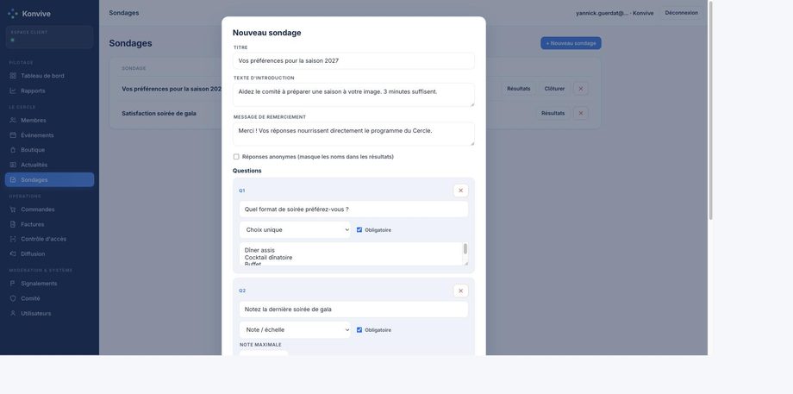Viewport: 793px width, 394px height.
Task: Click the Comité shield icon
Action: point(13,298)
